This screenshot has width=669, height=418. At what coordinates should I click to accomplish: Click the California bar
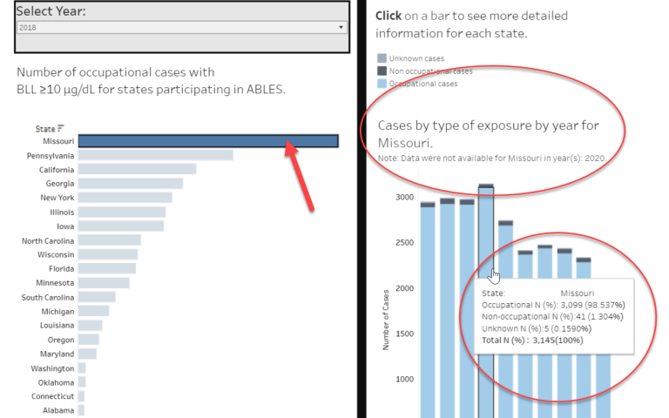(137, 169)
